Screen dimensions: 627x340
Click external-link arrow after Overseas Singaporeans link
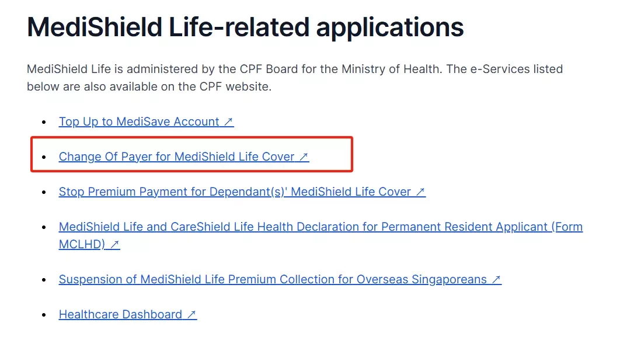496,279
